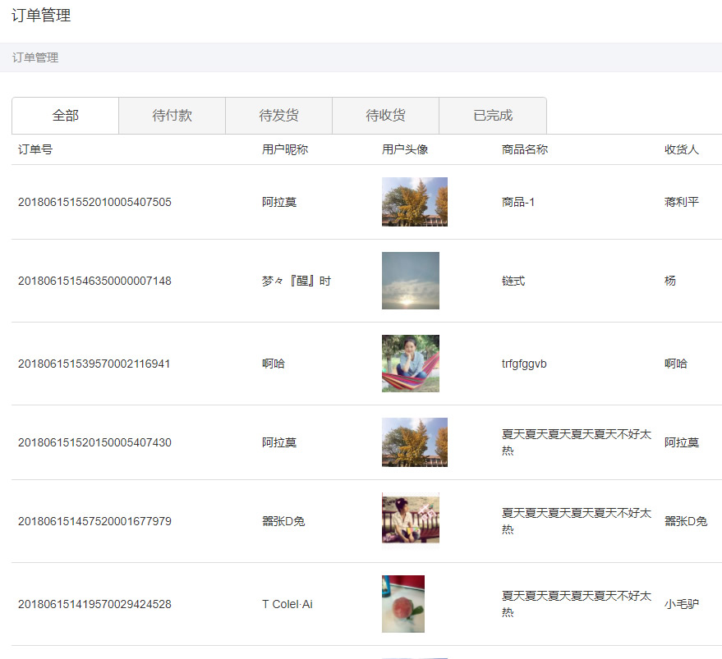The height and width of the screenshot is (659, 722).
Task: Select order number 201806151419570029424528
Action: pos(94,604)
